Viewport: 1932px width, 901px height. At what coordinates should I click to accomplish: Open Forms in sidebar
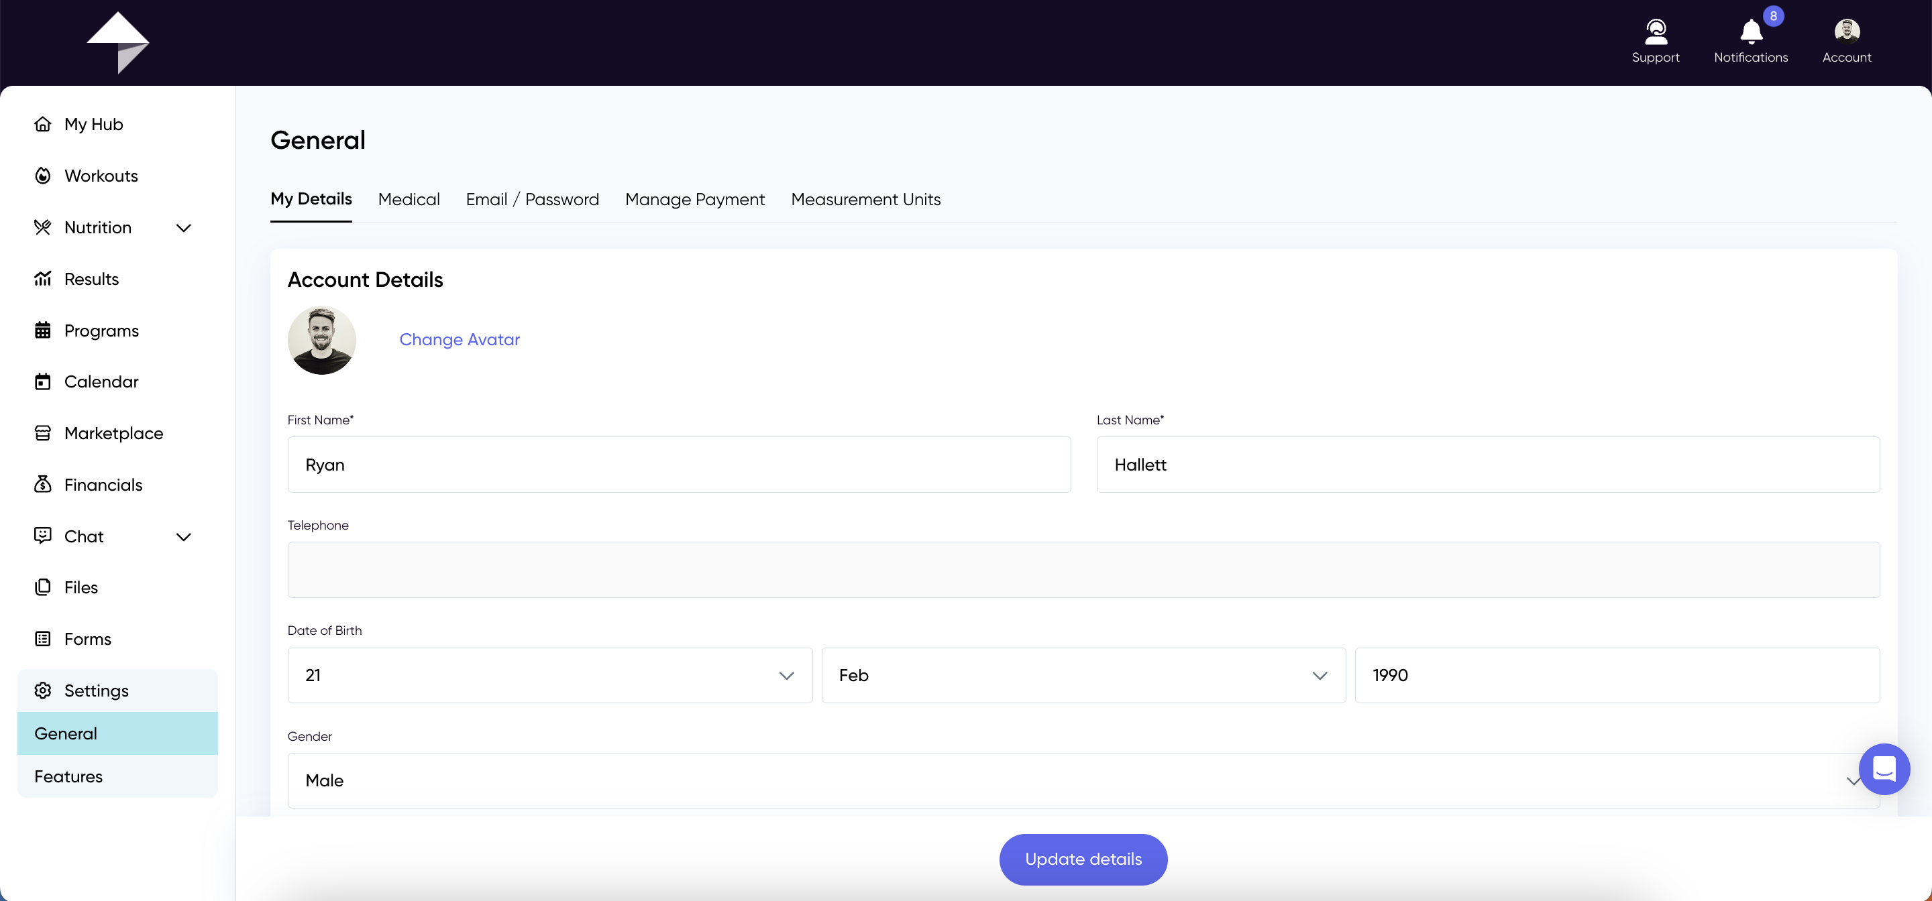point(88,640)
